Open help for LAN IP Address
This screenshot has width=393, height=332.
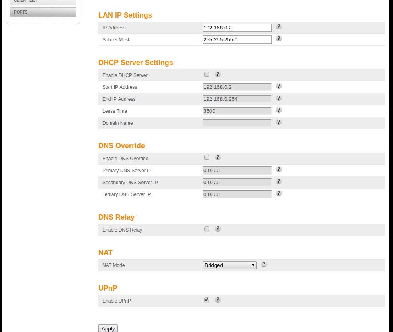point(278,27)
